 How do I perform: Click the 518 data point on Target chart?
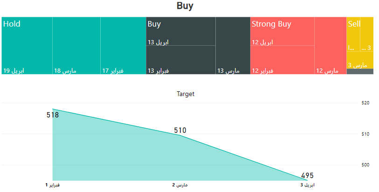pos(53,109)
